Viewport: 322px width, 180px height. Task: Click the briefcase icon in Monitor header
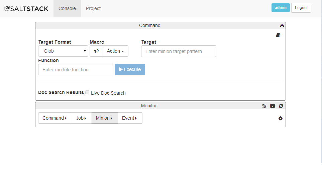click(x=273, y=106)
